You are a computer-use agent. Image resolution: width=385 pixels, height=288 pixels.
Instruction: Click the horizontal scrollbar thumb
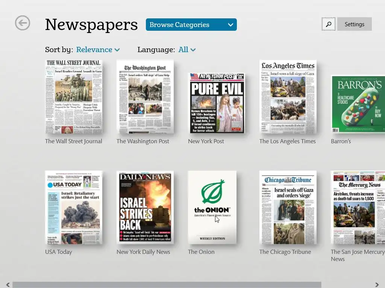click(167, 285)
